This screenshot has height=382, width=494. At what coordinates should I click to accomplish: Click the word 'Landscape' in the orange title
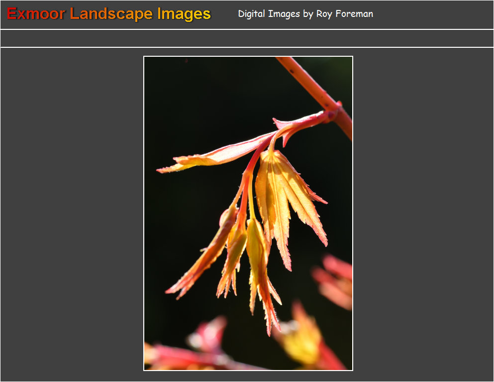111,14
